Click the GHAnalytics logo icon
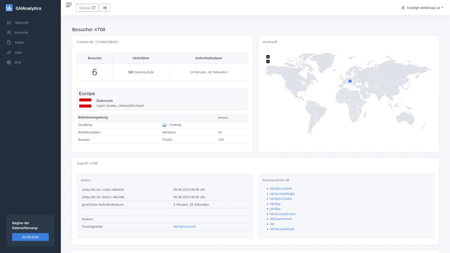 (9, 8)
